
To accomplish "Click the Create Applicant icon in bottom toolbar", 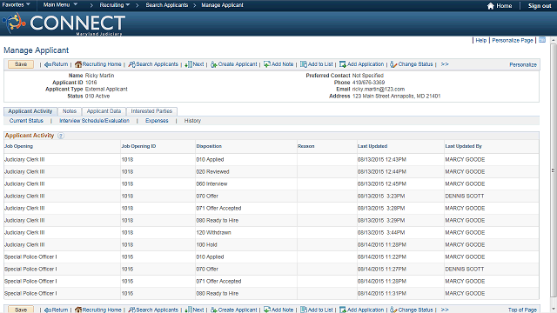I will pyautogui.click(x=214, y=310).
